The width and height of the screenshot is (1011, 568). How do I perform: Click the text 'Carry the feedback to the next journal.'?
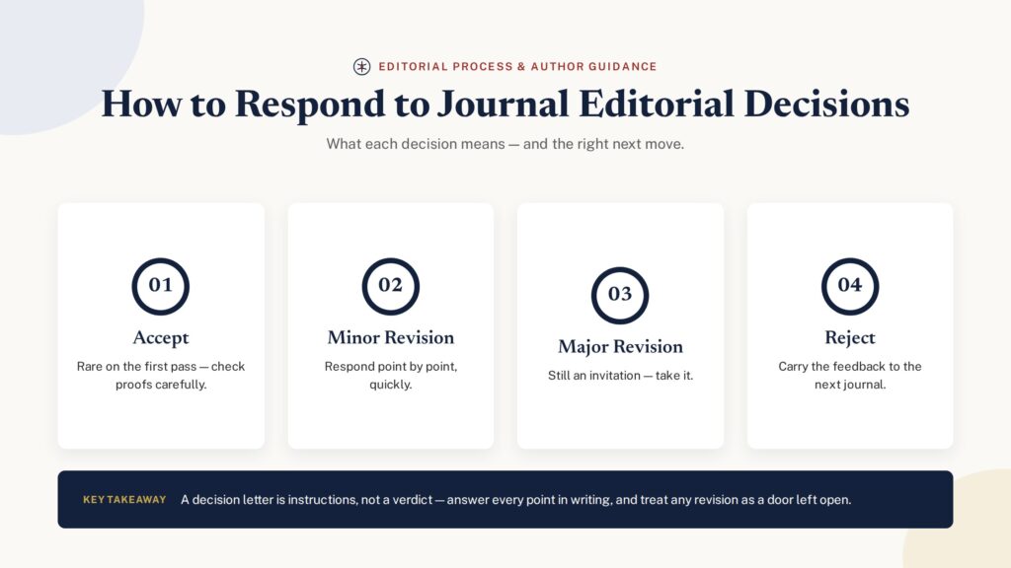coord(850,376)
